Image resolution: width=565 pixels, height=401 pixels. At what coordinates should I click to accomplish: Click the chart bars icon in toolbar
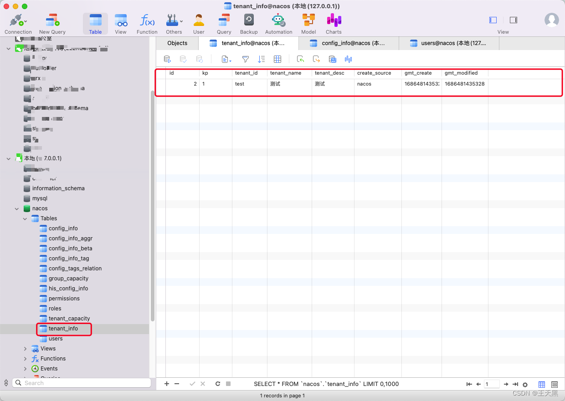coord(349,59)
